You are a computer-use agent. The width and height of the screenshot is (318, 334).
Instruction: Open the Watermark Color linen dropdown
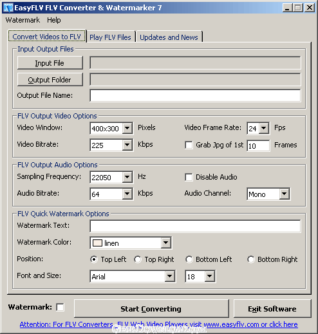pyautogui.click(x=166, y=243)
